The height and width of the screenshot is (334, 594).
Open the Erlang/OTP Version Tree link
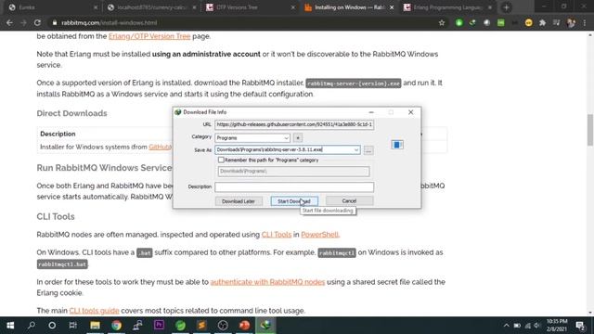tap(149, 36)
